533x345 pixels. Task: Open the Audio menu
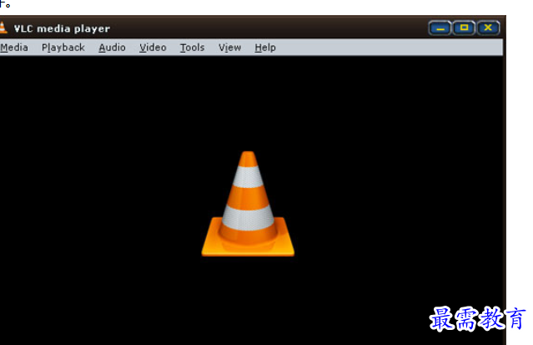point(112,48)
